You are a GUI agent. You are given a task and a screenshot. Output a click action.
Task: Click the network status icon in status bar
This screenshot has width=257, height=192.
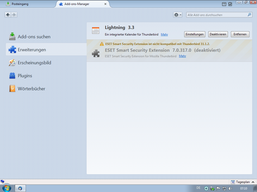(2, 181)
